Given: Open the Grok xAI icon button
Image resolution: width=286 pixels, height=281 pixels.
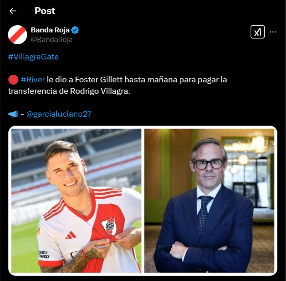Looking at the screenshot, I should 257,32.
